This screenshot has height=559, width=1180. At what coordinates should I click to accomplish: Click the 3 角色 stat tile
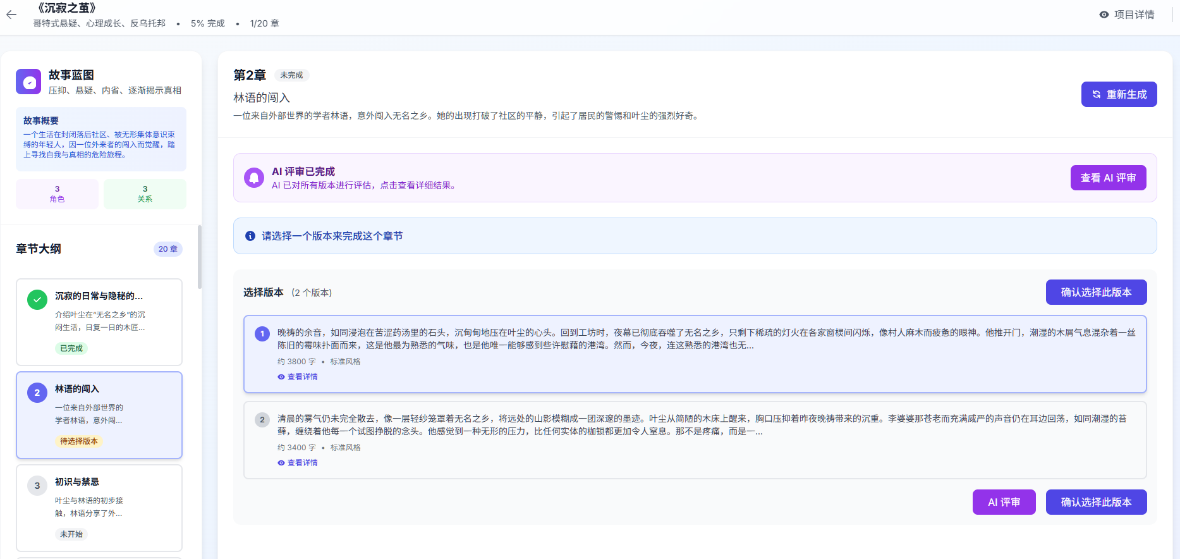pos(57,193)
